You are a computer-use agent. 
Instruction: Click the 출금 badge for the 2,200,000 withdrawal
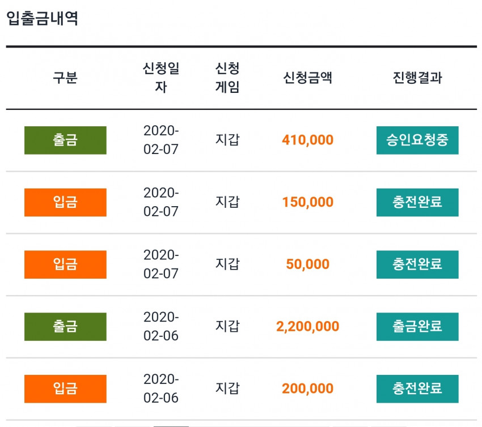65,327
